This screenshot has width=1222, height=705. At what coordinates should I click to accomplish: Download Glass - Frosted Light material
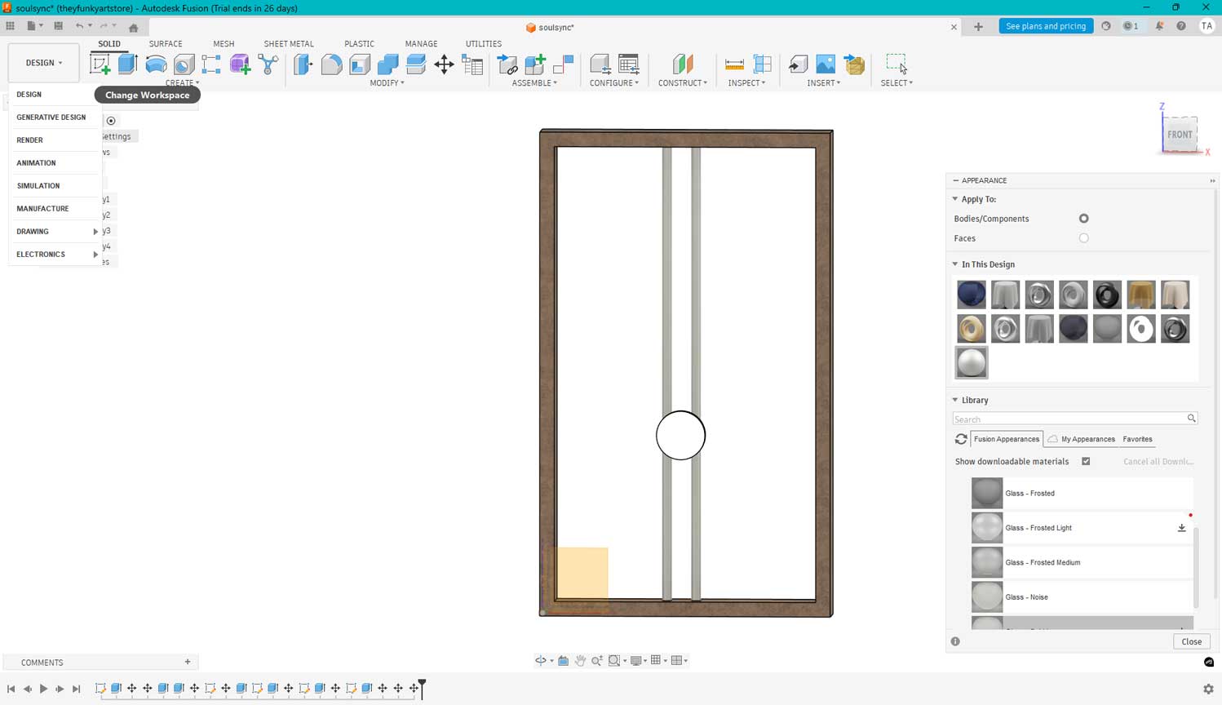(x=1181, y=528)
